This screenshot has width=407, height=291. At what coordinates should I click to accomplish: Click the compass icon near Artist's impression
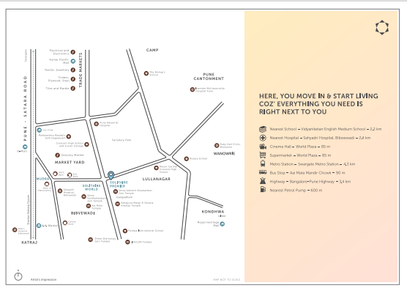pyautogui.click(x=18, y=276)
